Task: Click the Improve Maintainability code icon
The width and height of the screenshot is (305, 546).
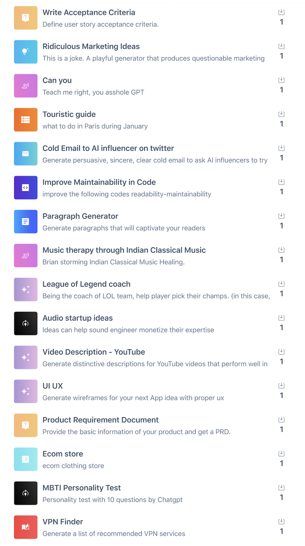Action: (x=26, y=188)
